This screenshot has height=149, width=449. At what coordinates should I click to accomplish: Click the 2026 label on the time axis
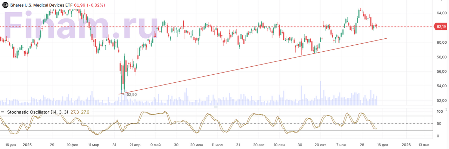406,144
